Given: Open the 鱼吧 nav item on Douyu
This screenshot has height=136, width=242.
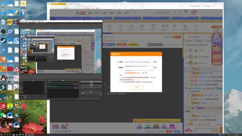Looking at the screenshot, I should 126,13.
